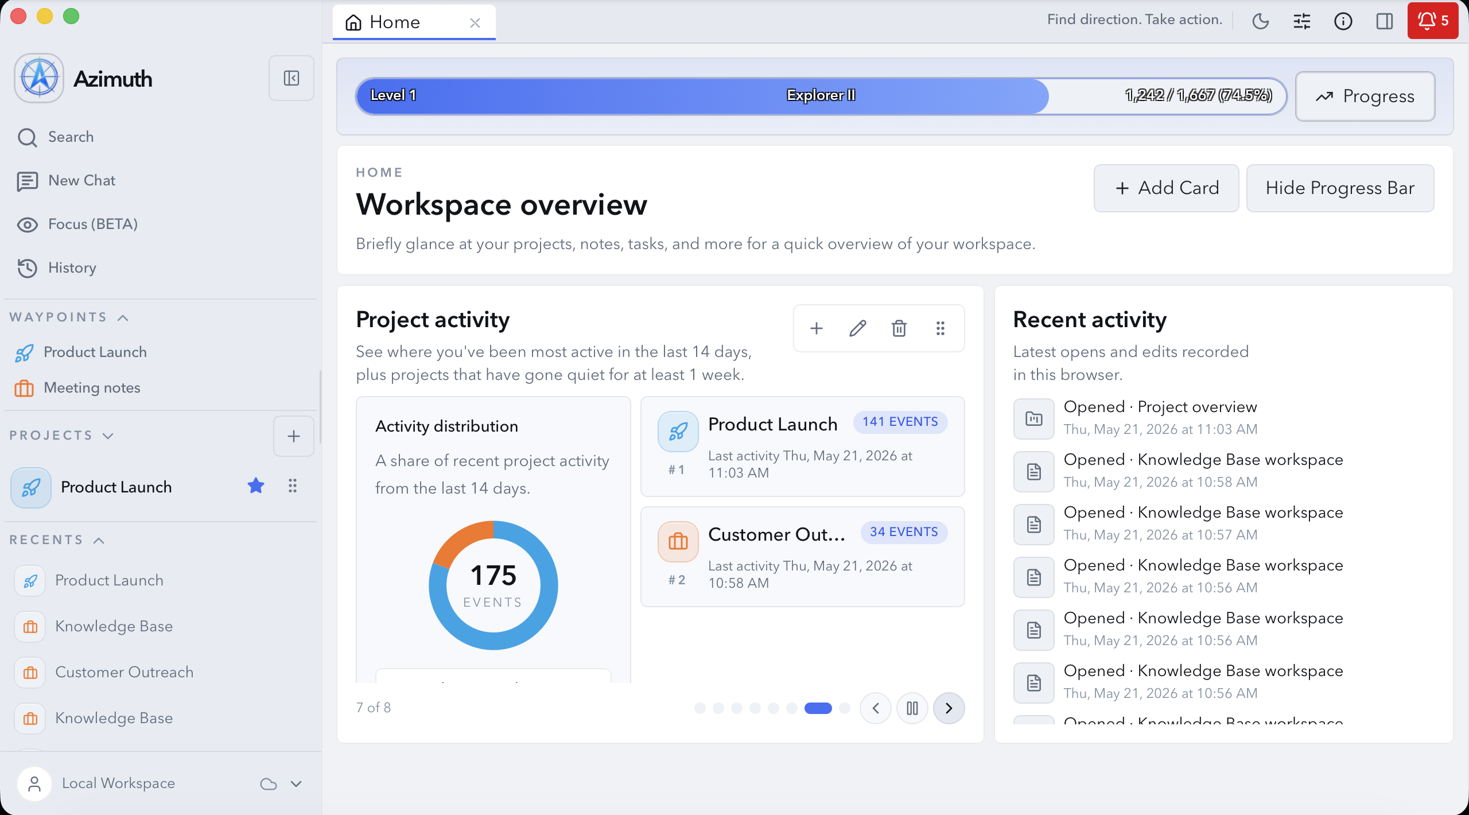1469x815 pixels.
Task: Click the Project overview folder icon
Action: click(1034, 419)
